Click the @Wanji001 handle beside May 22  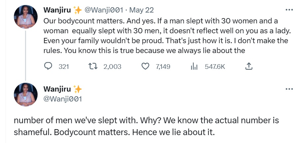coord(103,10)
